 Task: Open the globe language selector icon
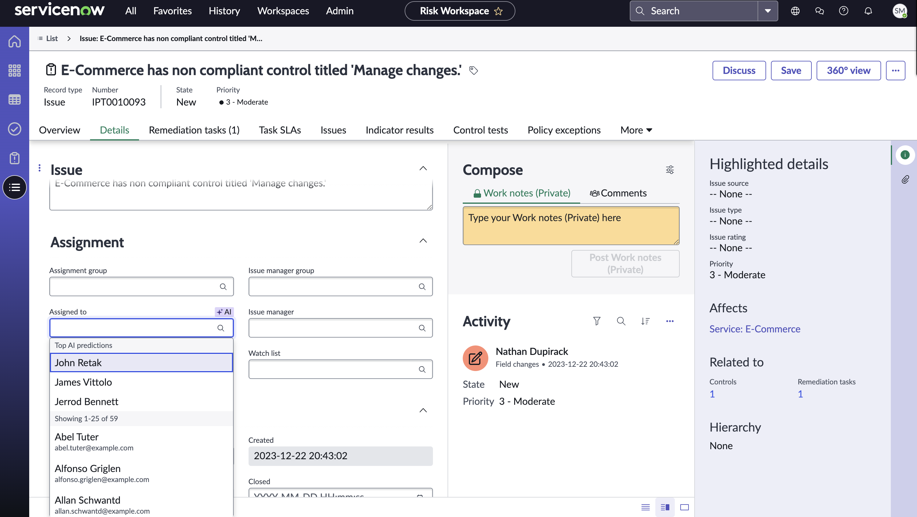(x=795, y=11)
